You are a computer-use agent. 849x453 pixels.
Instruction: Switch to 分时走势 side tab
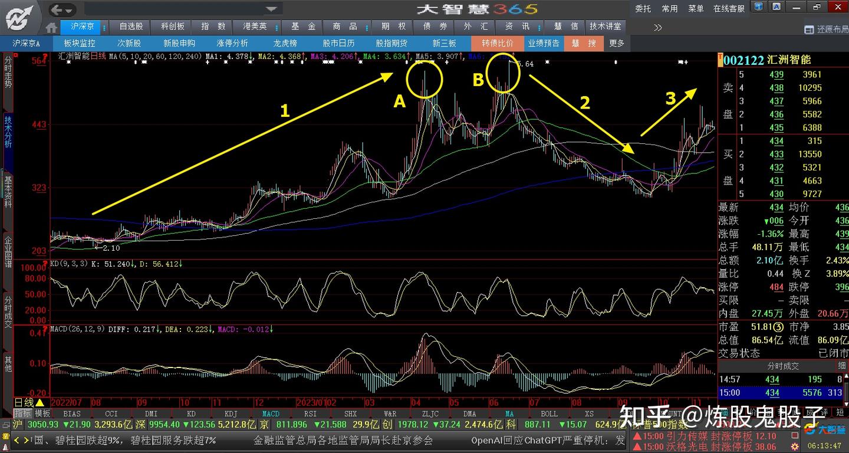[x=8, y=73]
